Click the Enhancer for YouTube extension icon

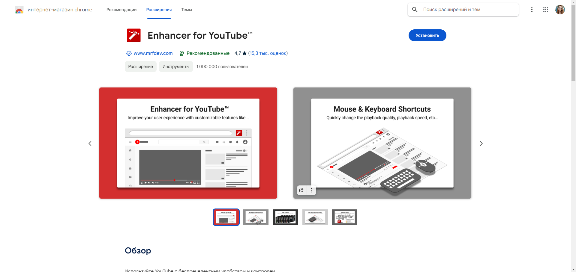134,35
